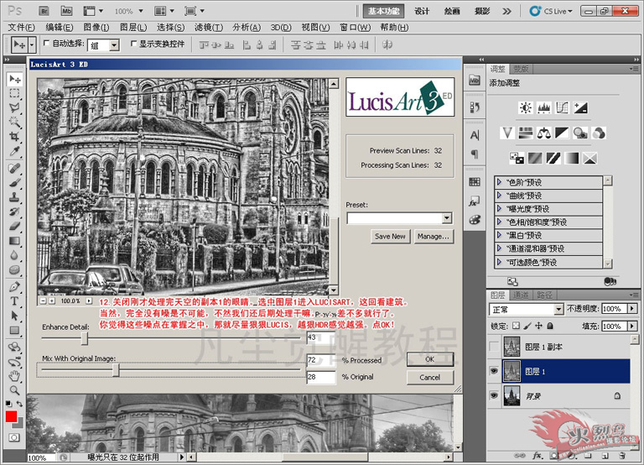Toggle lock image pixels
This screenshot has width=644, height=465.
[527, 326]
